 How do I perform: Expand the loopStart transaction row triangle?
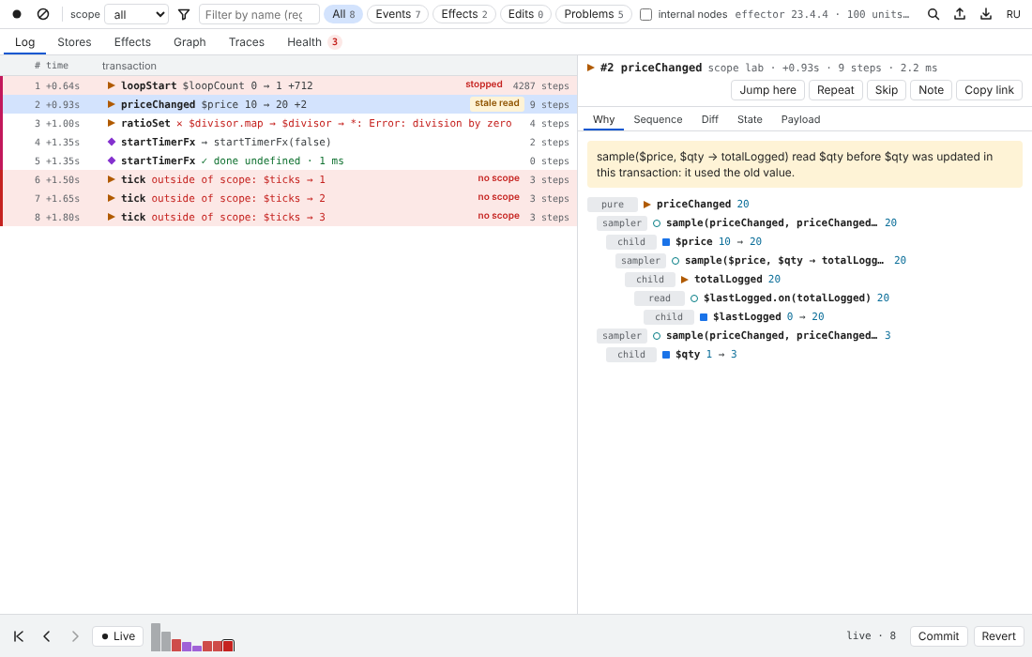click(x=112, y=85)
